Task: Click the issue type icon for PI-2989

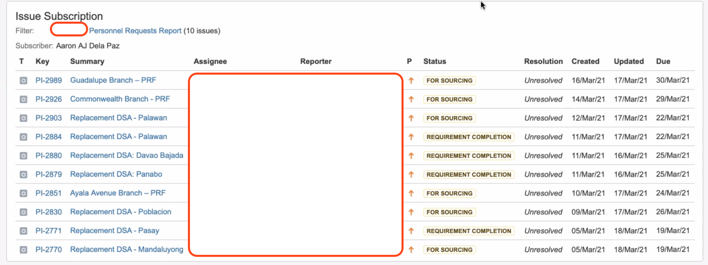Action: [23, 81]
